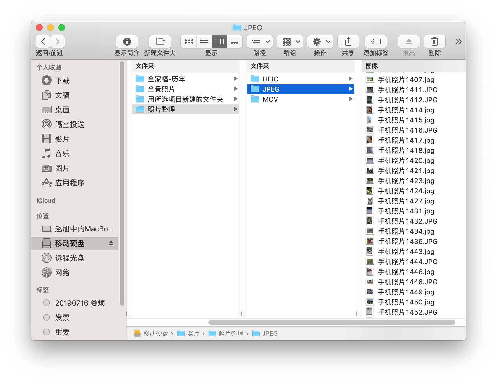Switch to icon view mode
Image resolution: width=497 pixels, height=382 pixels.
click(x=189, y=42)
